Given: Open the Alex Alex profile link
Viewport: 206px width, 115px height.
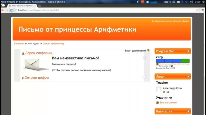Looking at the screenshot, I should coord(177,21).
